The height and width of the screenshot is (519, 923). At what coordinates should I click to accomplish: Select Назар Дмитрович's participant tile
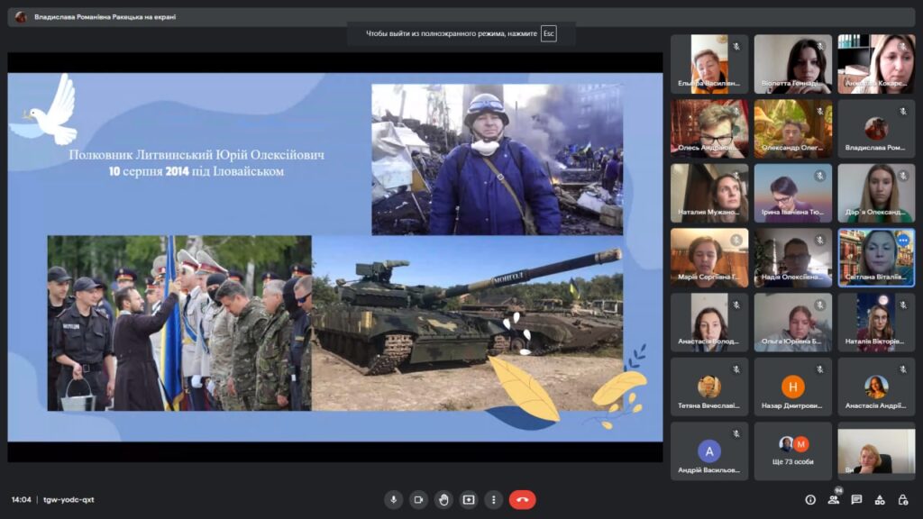point(793,387)
